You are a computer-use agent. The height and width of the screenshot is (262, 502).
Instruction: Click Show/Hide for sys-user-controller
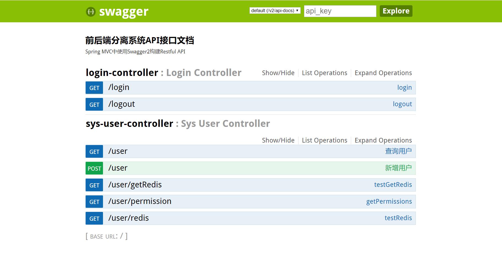coord(278,140)
